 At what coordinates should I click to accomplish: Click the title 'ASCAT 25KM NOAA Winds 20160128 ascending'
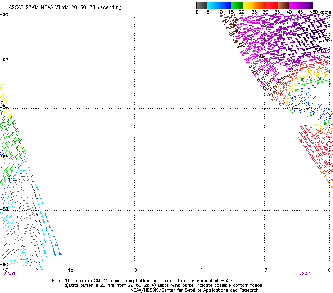pos(65,8)
